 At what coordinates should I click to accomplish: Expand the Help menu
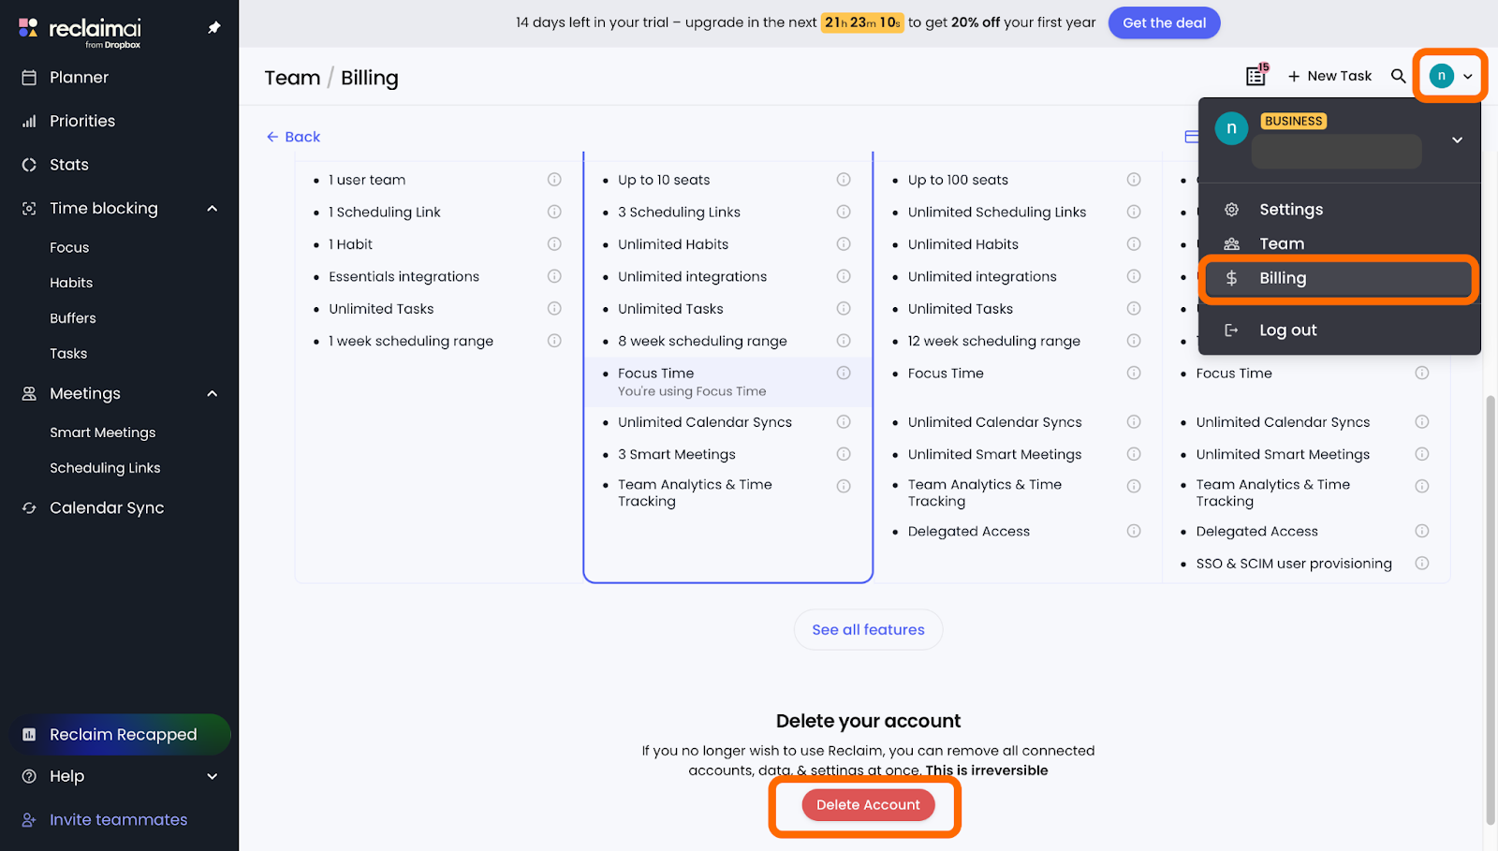[x=213, y=776]
